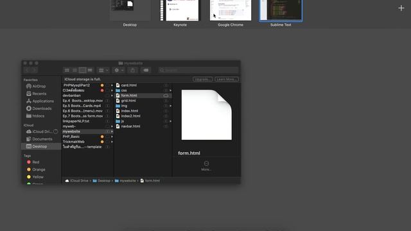The height and width of the screenshot is (231, 411).
Task: Click the Finder search field
Action: (x=198, y=70)
